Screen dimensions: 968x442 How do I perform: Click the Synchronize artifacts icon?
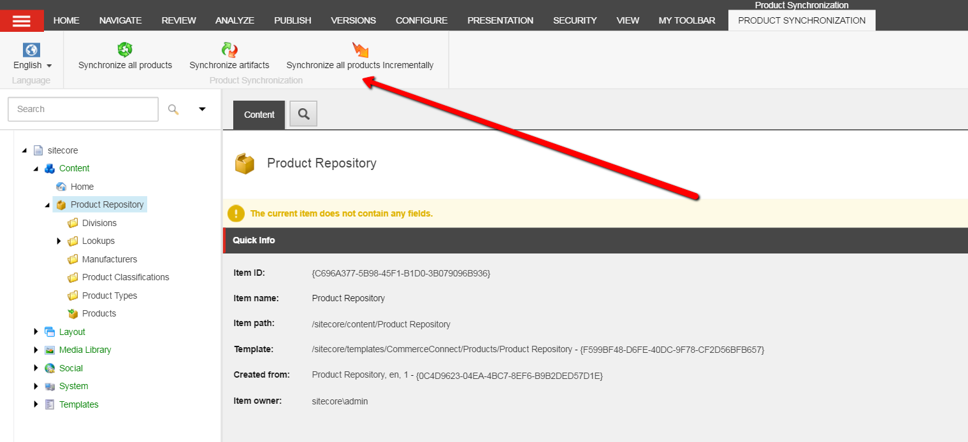[229, 49]
